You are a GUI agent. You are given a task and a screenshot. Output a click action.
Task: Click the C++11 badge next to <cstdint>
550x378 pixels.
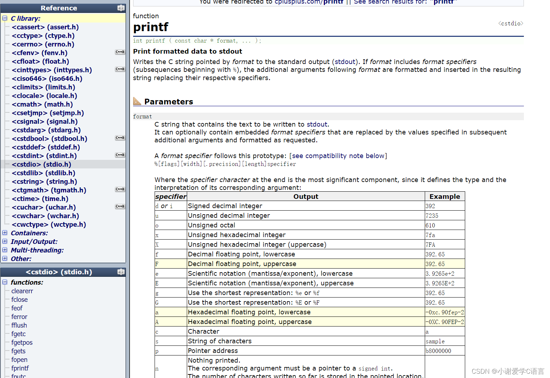(120, 155)
